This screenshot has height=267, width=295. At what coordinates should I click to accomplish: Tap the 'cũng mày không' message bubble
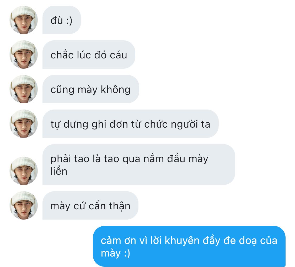point(91,89)
